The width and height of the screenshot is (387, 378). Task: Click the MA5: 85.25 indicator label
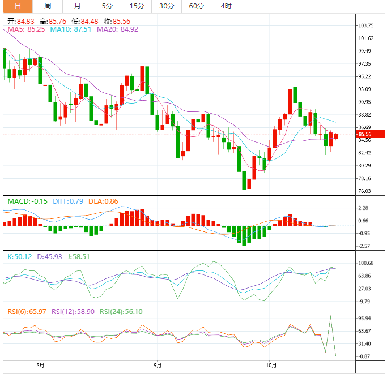coord(27,29)
